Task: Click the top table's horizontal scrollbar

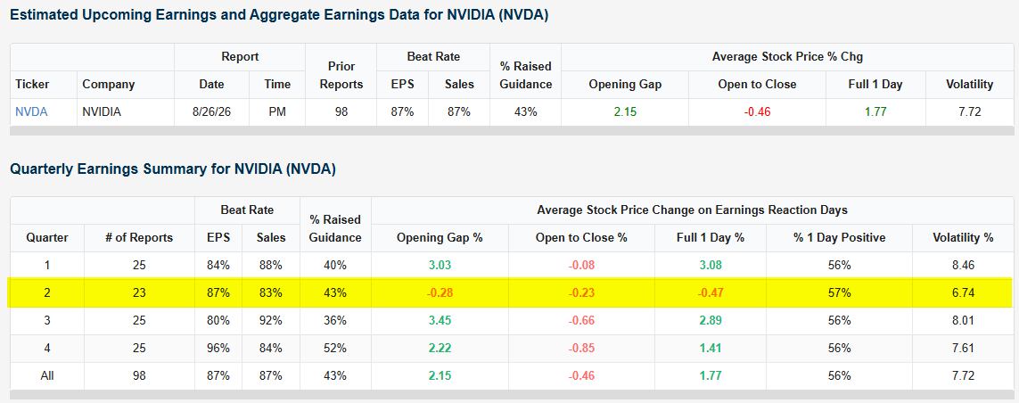Action: click(x=512, y=131)
